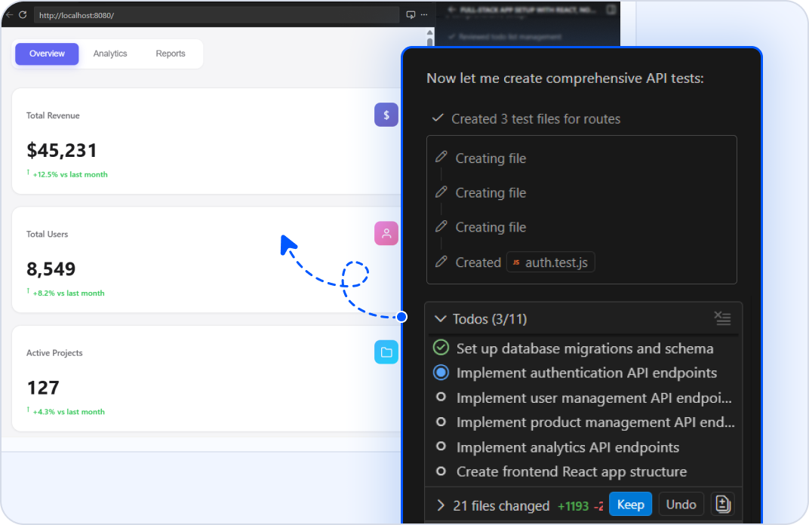Collapse the Todos (3/11) section
Viewport: 809px width, 525px height.
(441, 318)
